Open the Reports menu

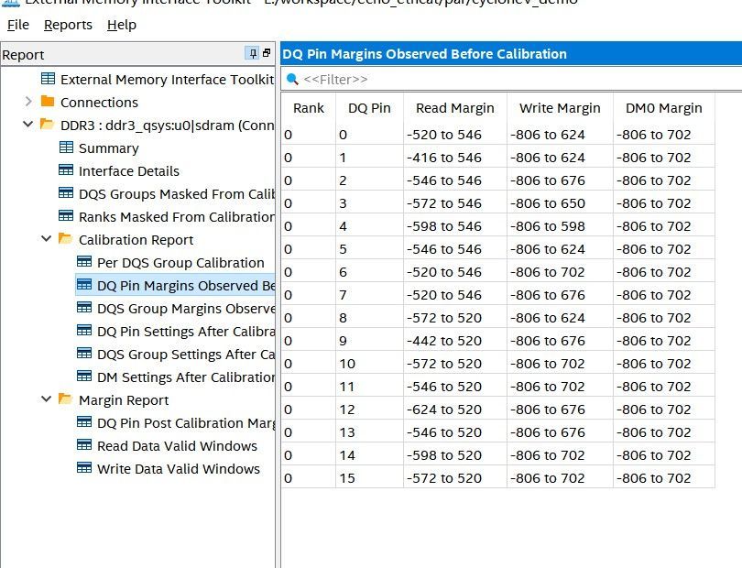pyautogui.click(x=68, y=25)
